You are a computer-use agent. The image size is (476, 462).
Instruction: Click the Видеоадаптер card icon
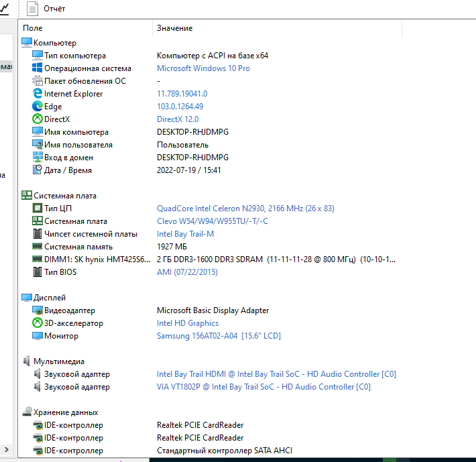(38, 310)
